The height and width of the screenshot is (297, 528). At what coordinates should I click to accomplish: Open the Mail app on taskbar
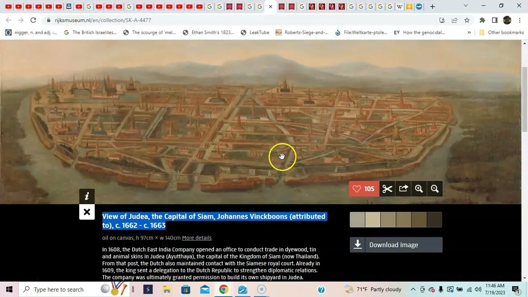pos(205,290)
